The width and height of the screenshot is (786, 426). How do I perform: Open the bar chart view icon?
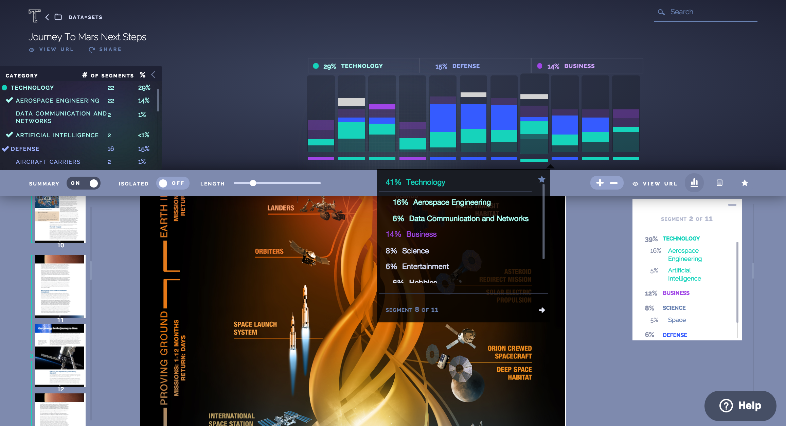tap(694, 183)
